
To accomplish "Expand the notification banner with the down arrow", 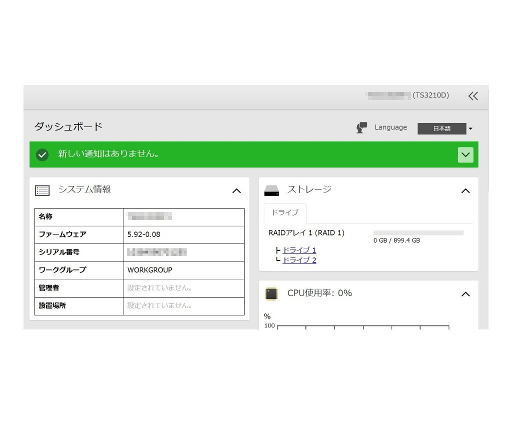I will click(465, 154).
